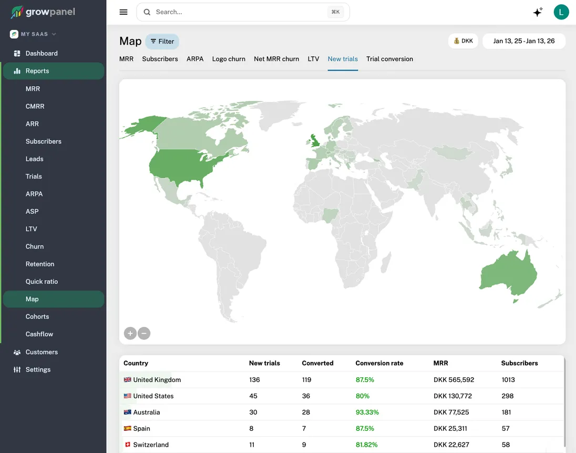
Task: Select the Subscribers tab
Action: click(x=160, y=59)
